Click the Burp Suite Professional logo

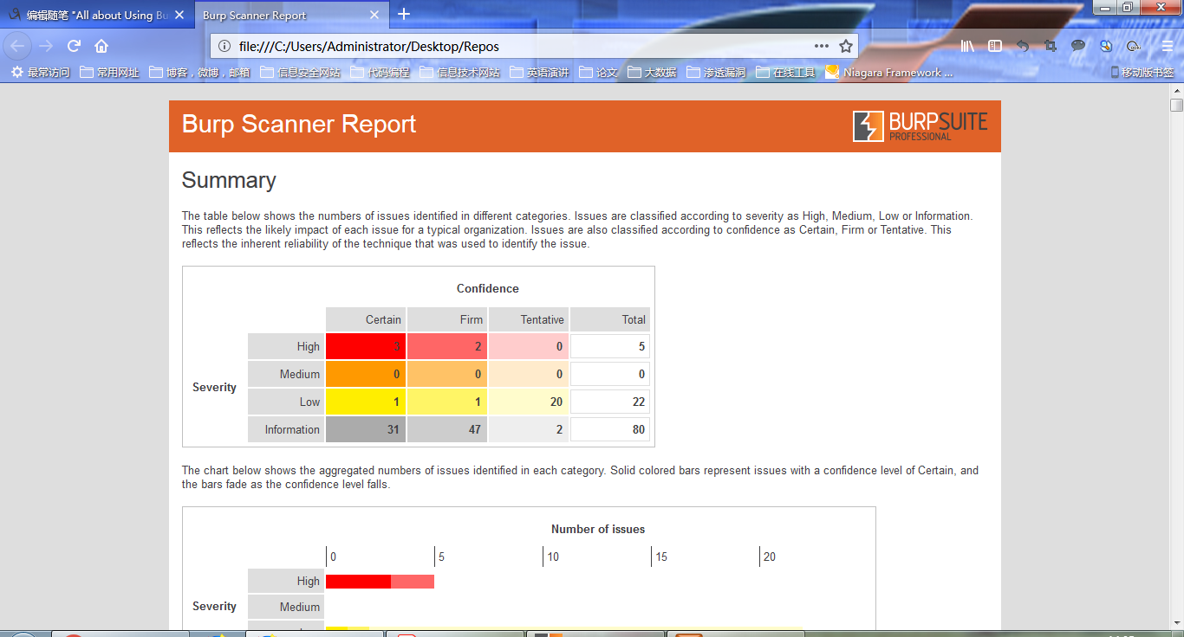tap(921, 125)
